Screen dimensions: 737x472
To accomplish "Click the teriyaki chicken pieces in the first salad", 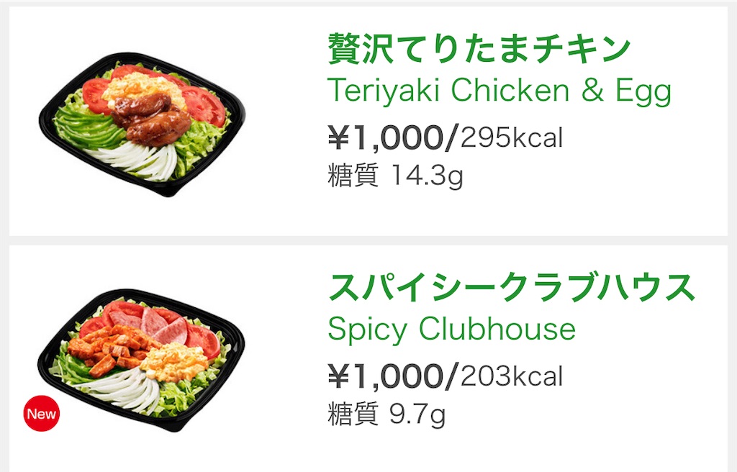I will click(150, 119).
